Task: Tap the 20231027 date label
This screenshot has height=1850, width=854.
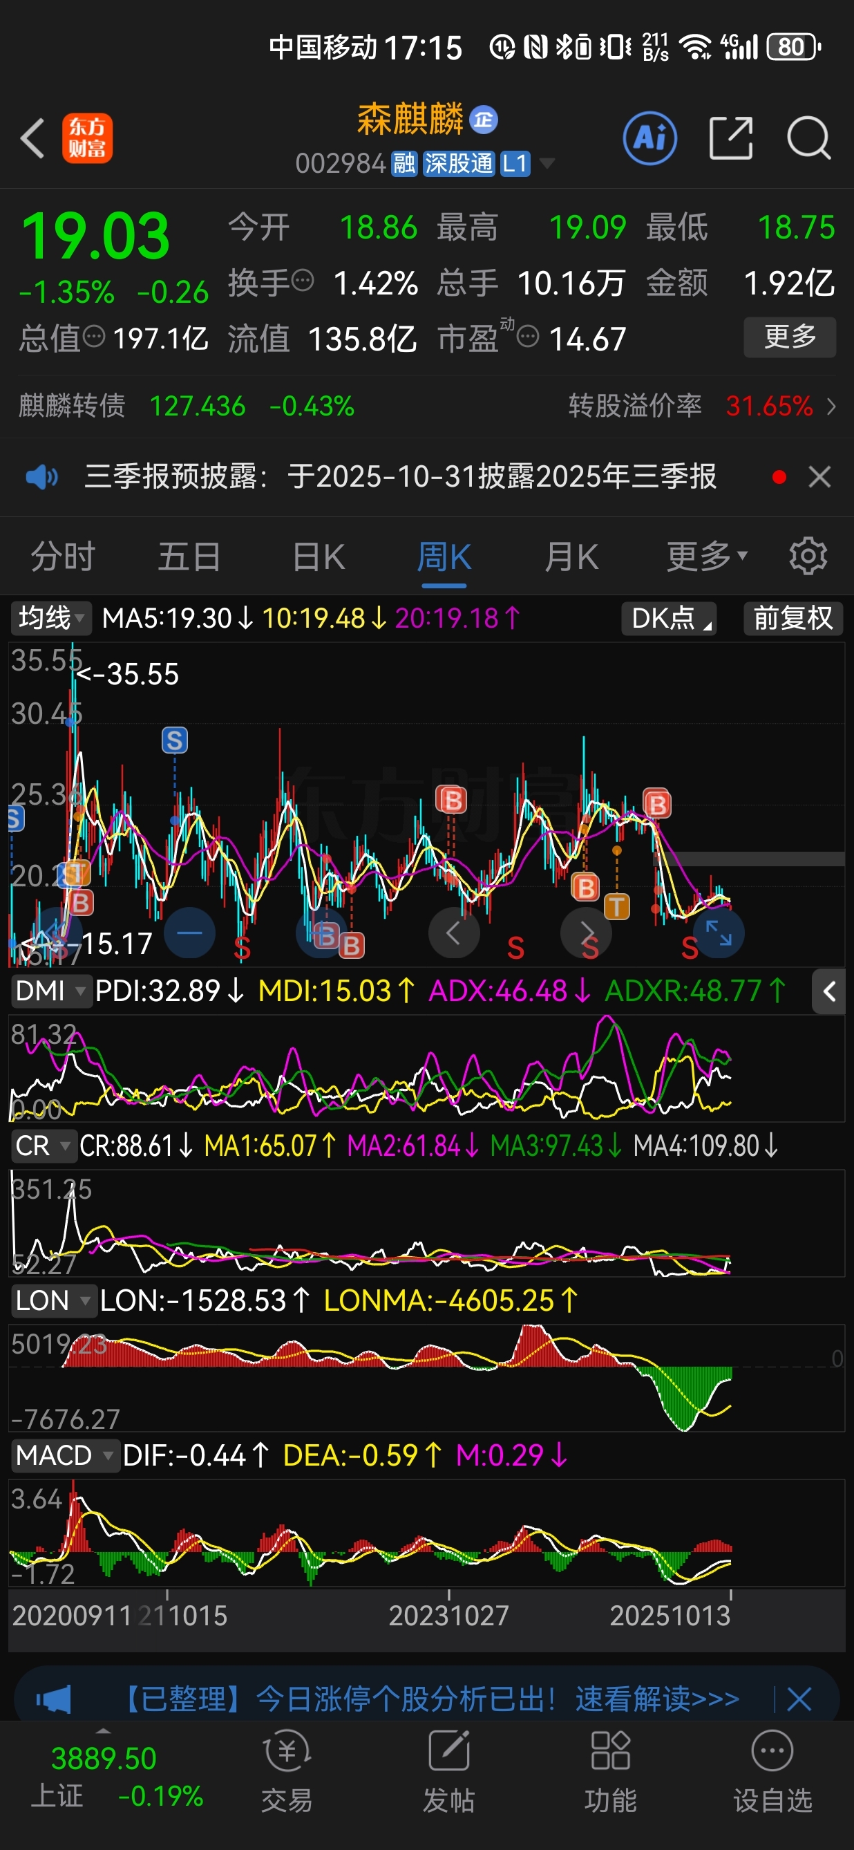Action: point(448,1616)
